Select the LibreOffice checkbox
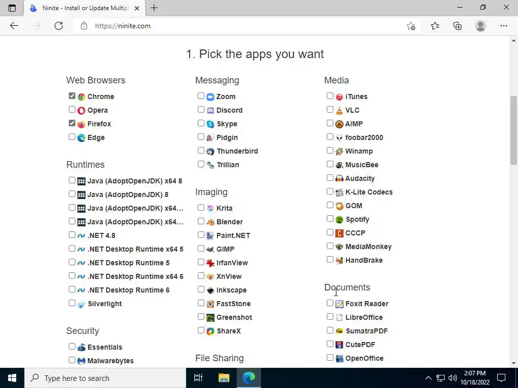The width and height of the screenshot is (518, 388). pyautogui.click(x=330, y=316)
